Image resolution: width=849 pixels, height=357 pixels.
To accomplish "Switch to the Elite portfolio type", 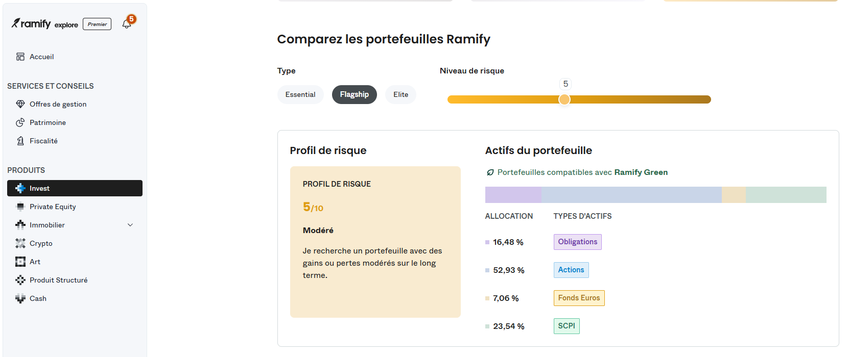I will tap(400, 94).
